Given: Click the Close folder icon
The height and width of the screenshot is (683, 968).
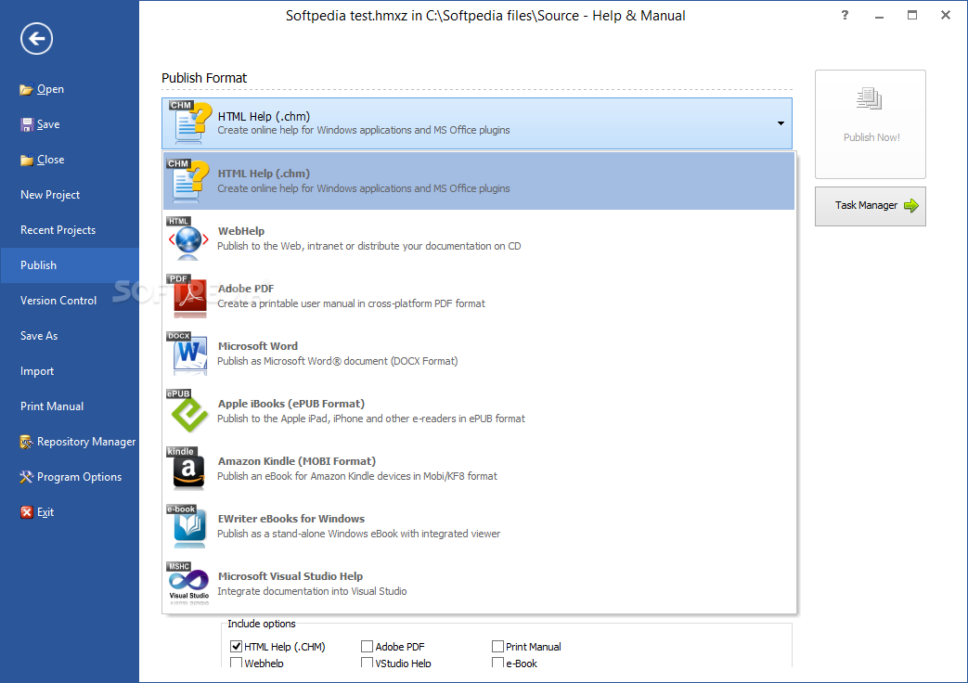Looking at the screenshot, I should [x=27, y=160].
